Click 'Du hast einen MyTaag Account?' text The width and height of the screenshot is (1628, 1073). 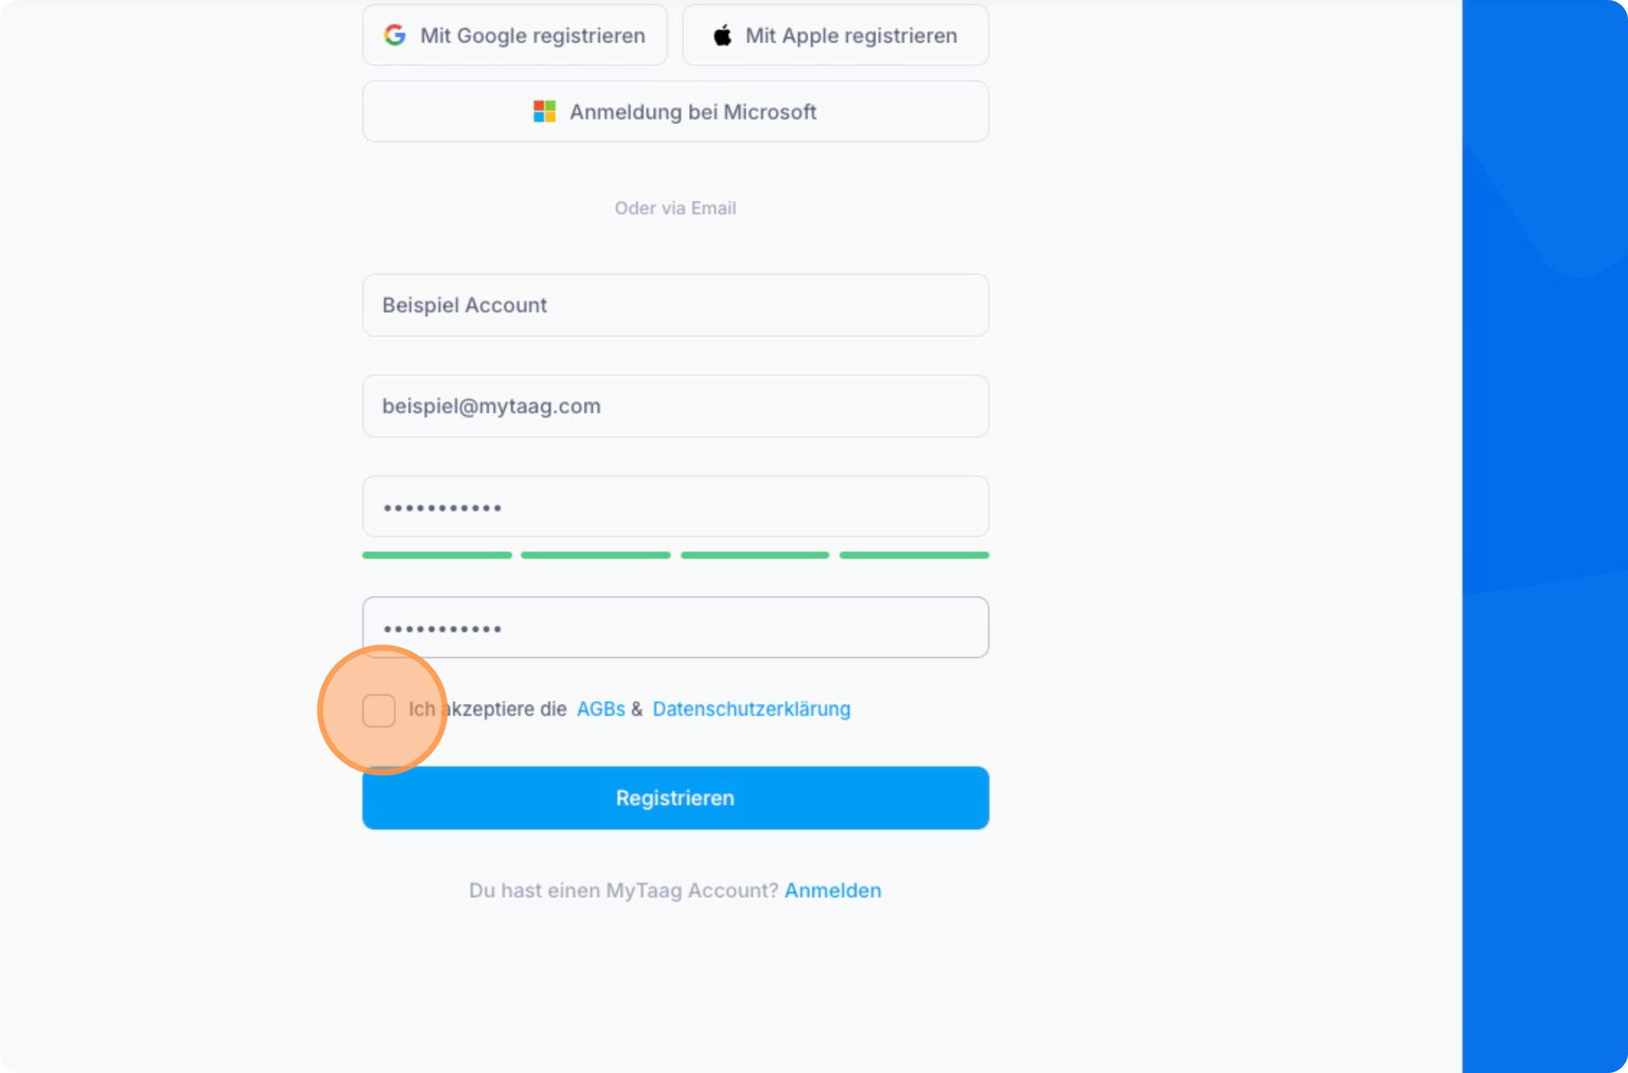point(623,890)
